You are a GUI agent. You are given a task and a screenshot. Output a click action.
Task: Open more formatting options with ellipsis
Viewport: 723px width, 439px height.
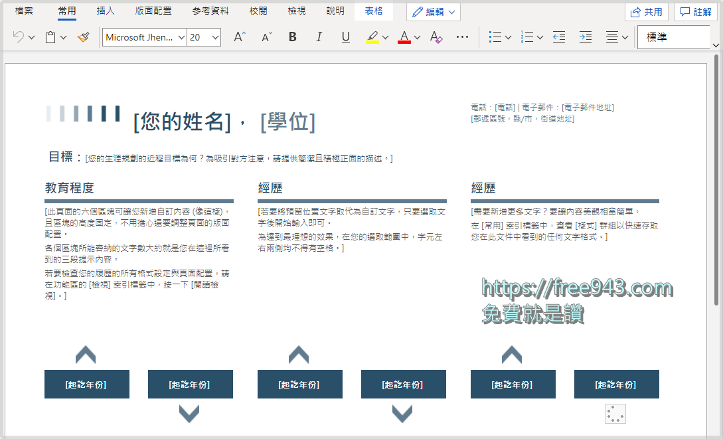click(462, 37)
